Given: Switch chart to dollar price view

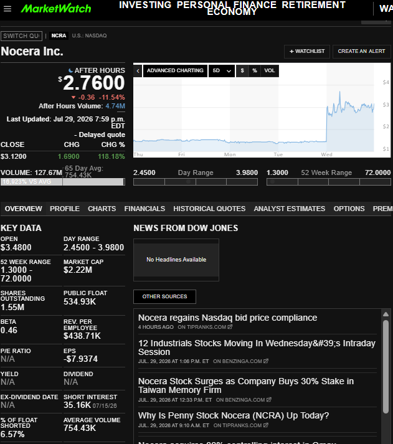Looking at the screenshot, I should click(x=242, y=70).
